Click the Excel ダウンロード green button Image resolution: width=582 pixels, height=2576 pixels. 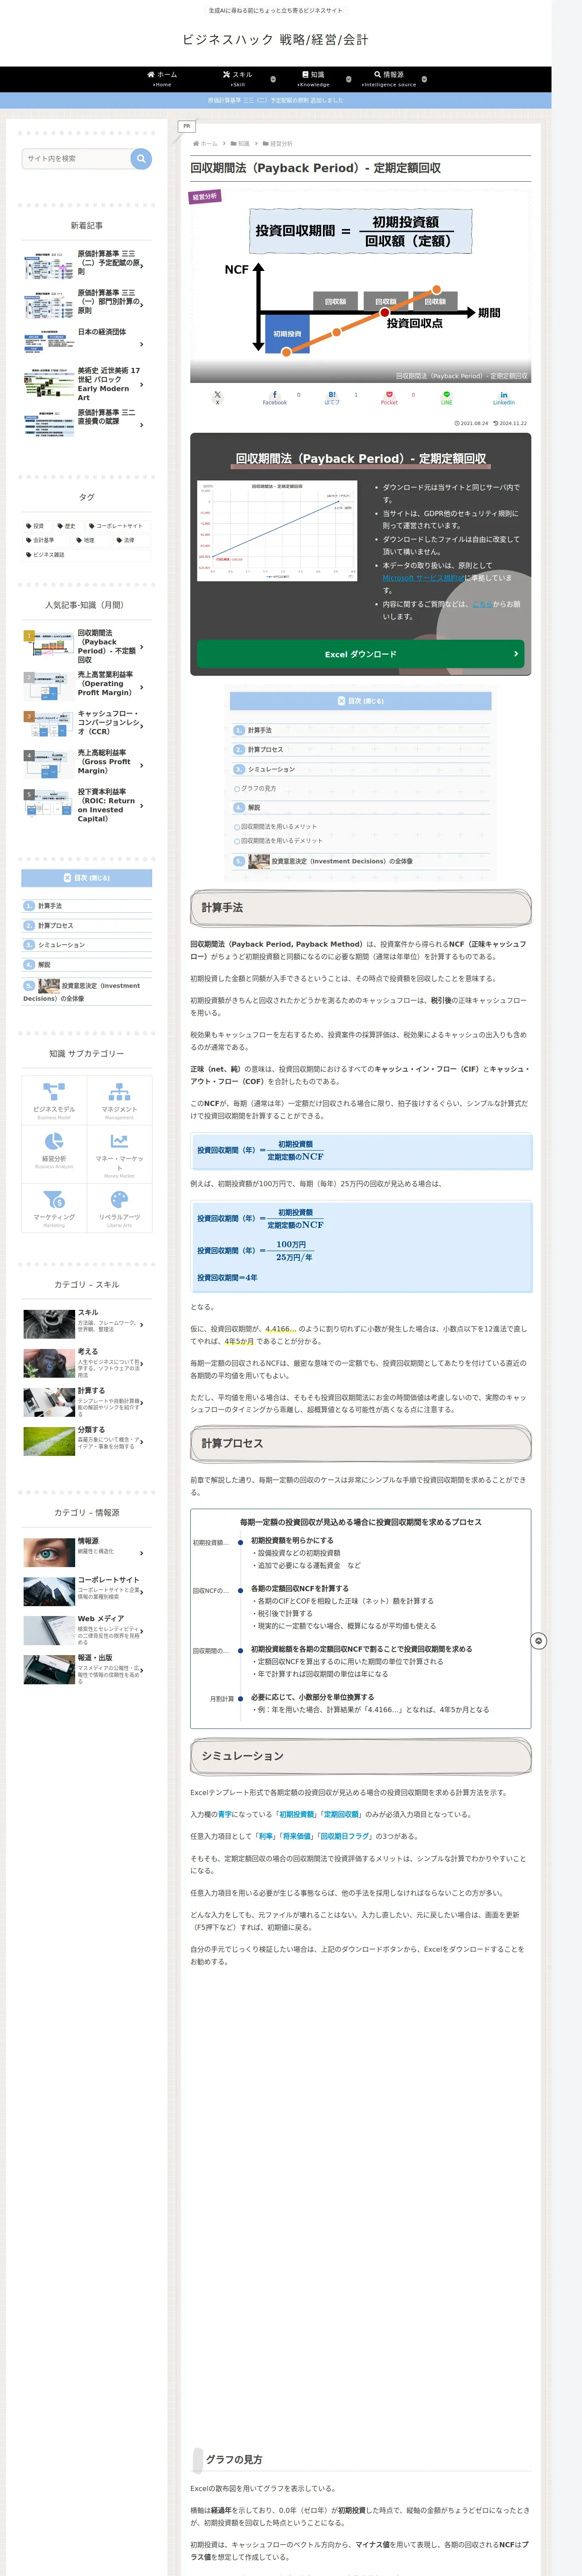[x=360, y=654]
